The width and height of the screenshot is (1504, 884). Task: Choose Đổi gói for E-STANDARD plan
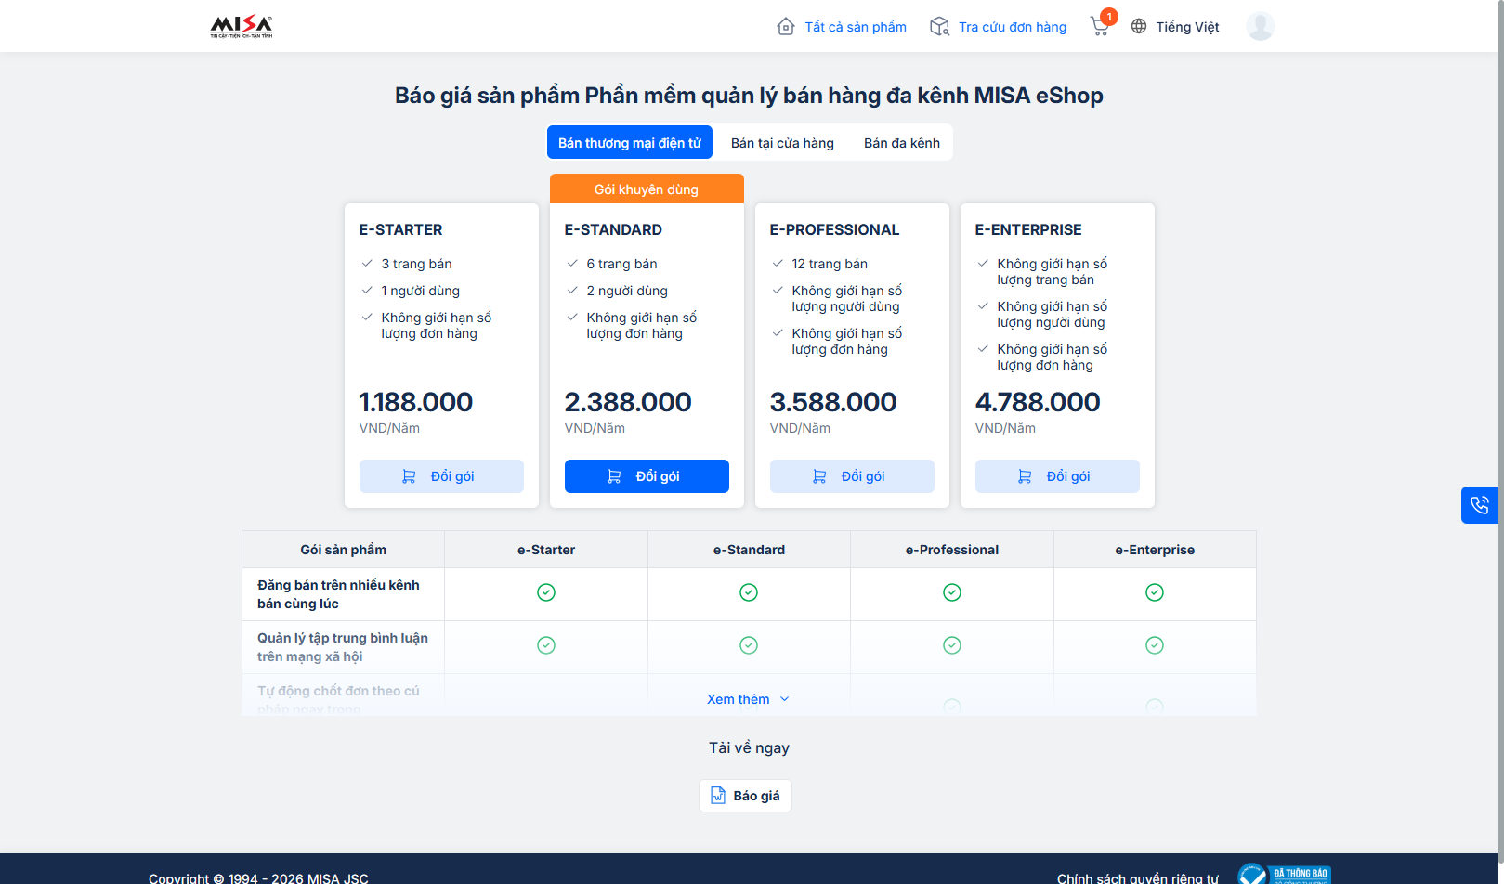pos(647,476)
